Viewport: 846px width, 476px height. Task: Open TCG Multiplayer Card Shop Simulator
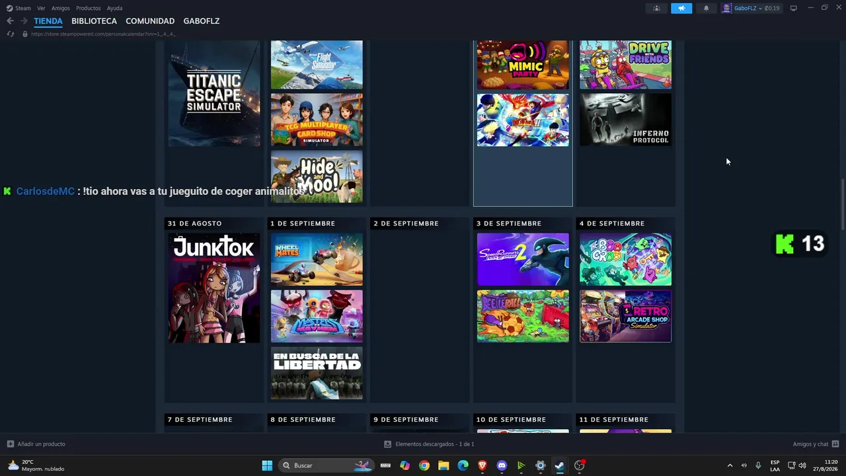[317, 120]
